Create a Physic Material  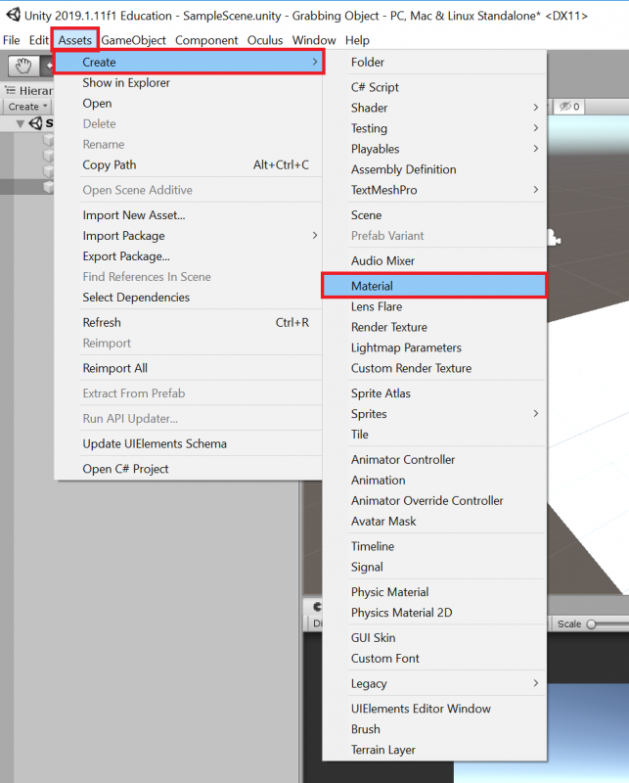434,592
